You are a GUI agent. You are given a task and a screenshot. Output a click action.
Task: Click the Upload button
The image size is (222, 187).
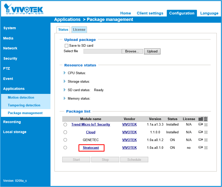point(152,51)
